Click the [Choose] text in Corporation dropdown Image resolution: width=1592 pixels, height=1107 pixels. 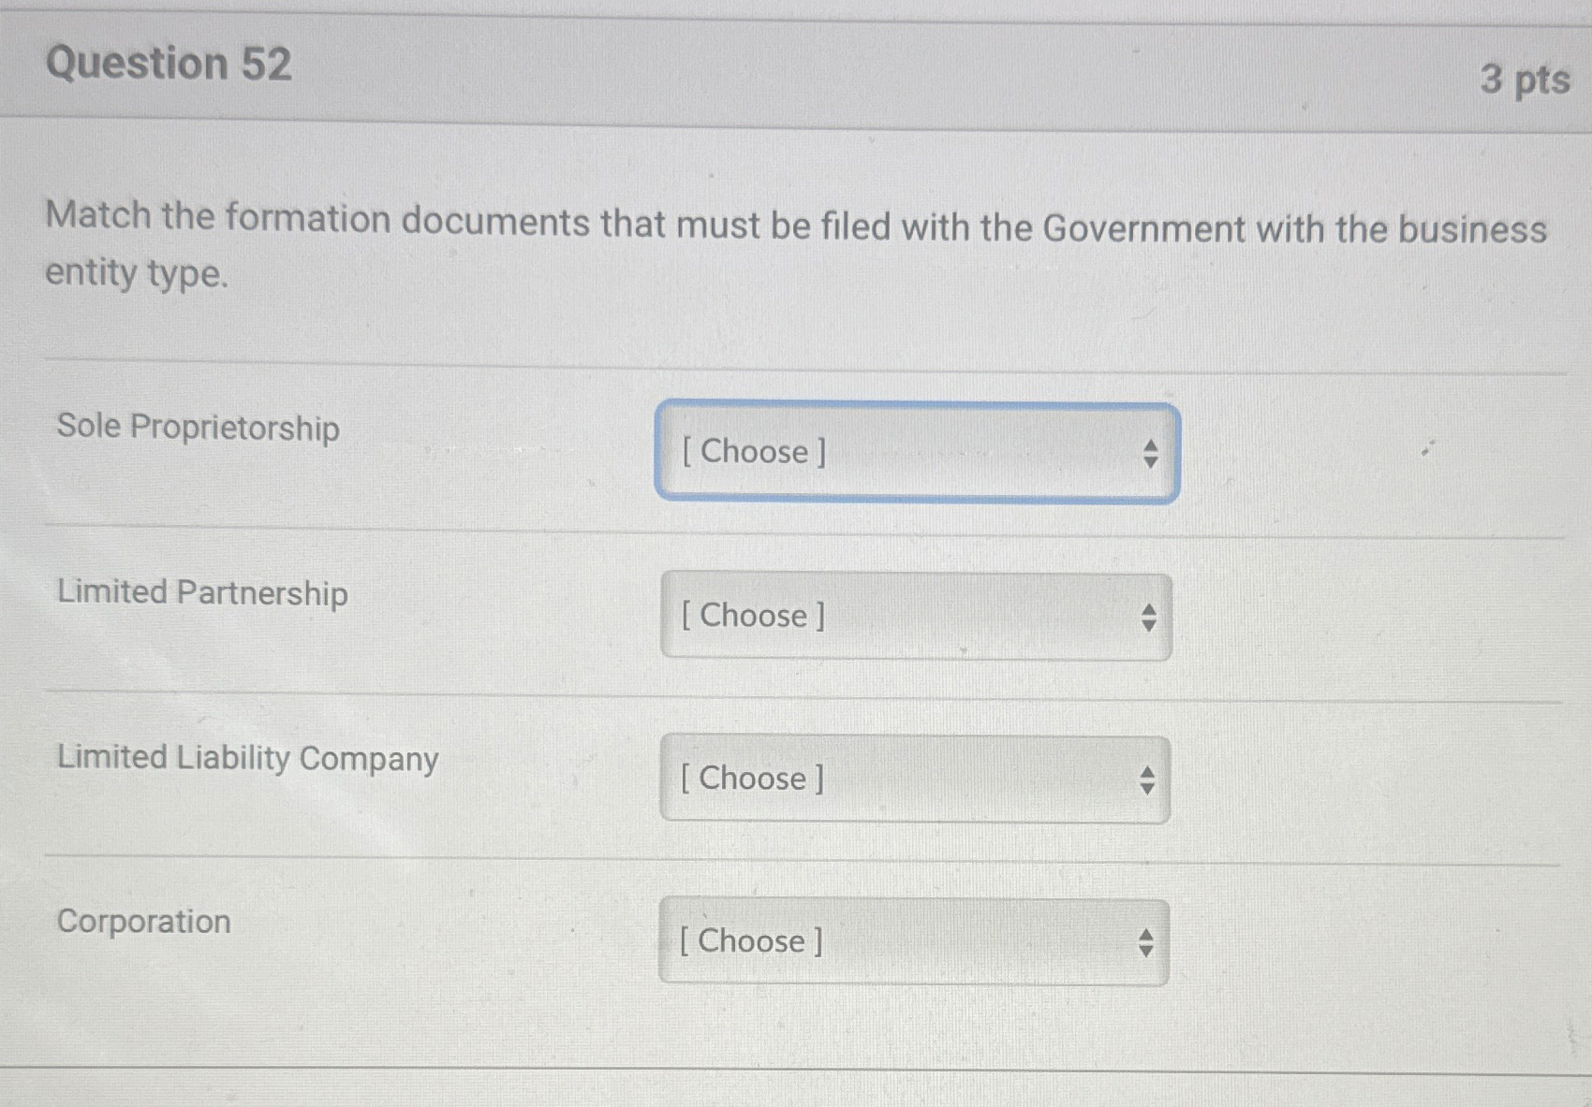(x=749, y=941)
